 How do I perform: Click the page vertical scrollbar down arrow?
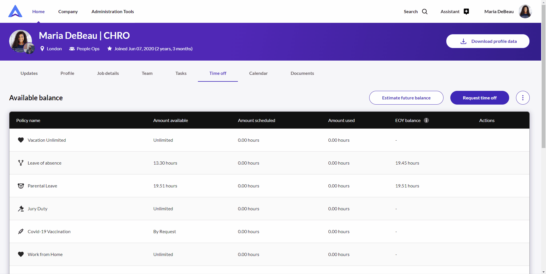coord(543,271)
